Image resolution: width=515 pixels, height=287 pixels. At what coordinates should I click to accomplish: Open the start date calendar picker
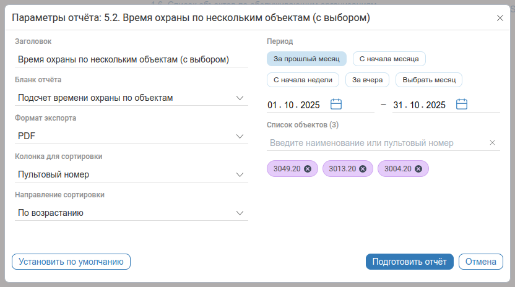click(x=336, y=105)
